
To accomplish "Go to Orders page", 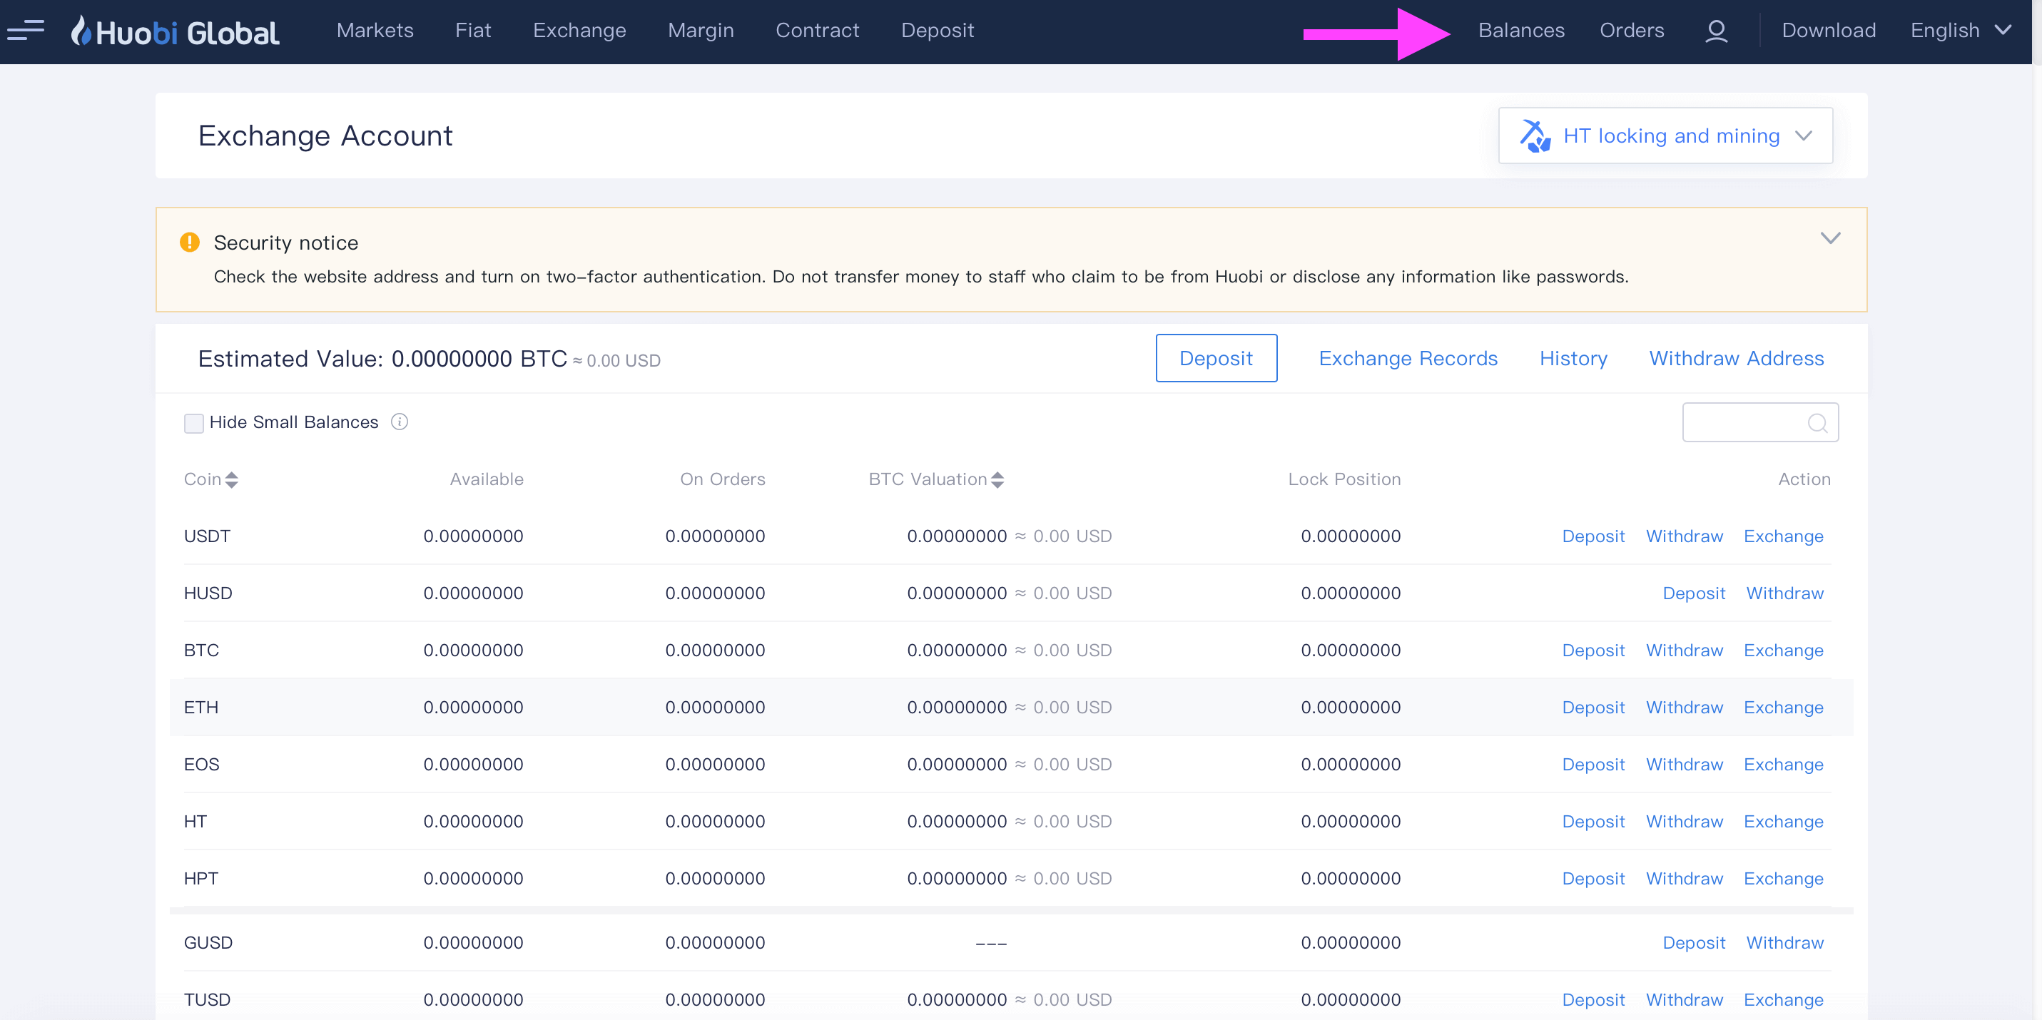I will click(1632, 31).
